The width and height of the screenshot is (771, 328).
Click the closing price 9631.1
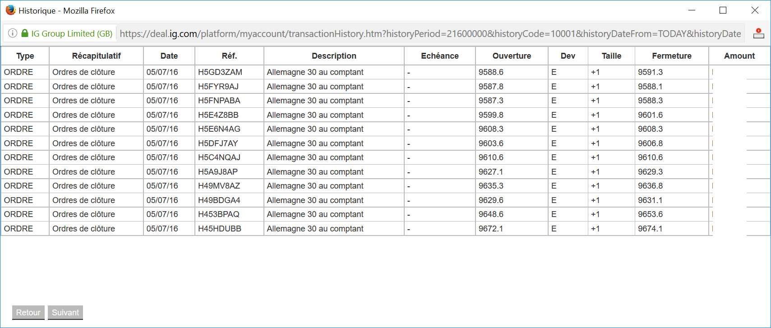[650, 200]
